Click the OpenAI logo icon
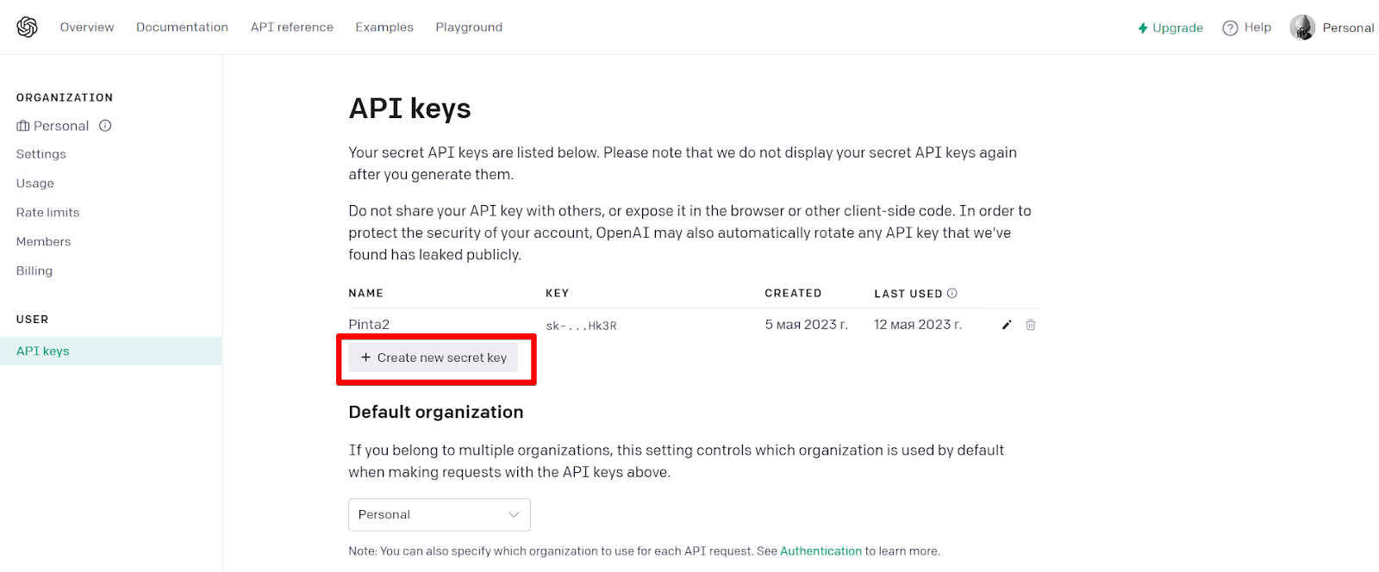 [x=27, y=28]
